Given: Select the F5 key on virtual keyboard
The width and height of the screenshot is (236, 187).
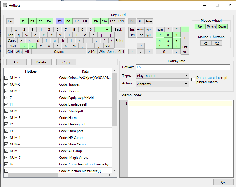Looking at the screenshot, I should click(60, 21).
